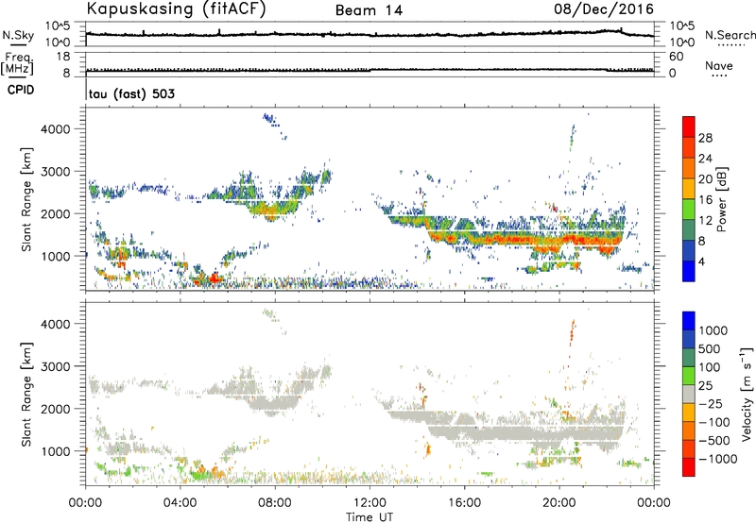Click the 'Time UT' axis title
756x523 pixels.
(x=369, y=517)
